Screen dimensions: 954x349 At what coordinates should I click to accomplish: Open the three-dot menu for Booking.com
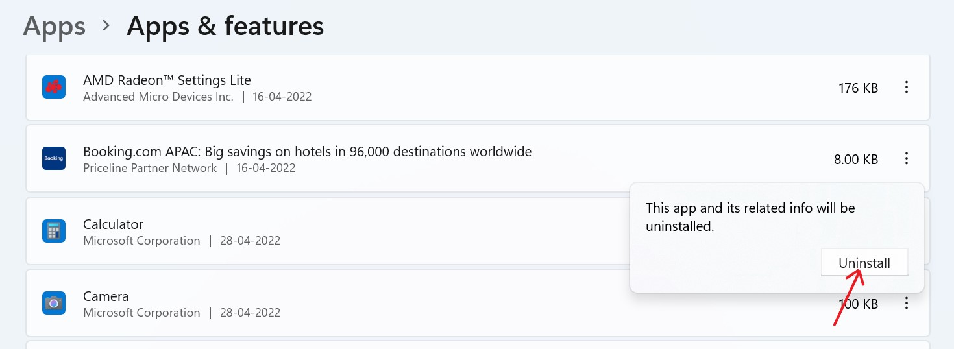click(907, 158)
